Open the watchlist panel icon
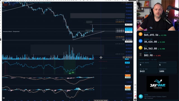This screenshot has height=101, width=179. tap(135, 3)
